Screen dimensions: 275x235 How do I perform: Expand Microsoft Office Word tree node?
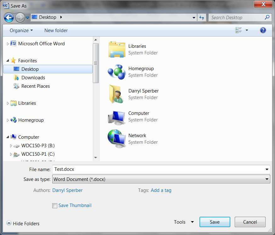(x=8, y=44)
